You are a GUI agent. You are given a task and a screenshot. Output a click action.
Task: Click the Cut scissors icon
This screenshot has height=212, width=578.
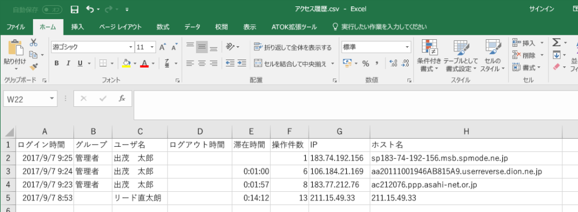34,42
